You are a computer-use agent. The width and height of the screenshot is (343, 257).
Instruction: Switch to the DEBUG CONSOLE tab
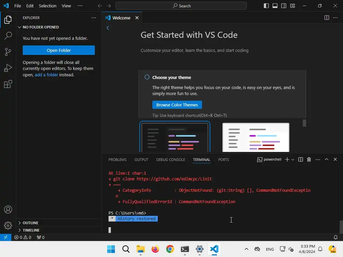tap(170, 160)
